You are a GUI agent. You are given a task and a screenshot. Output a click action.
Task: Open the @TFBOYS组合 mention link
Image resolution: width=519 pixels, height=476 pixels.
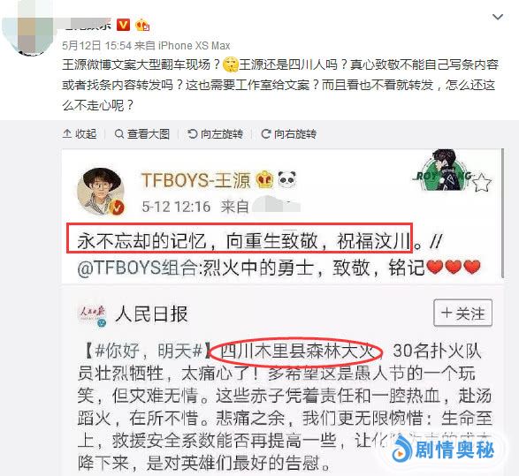point(137,267)
